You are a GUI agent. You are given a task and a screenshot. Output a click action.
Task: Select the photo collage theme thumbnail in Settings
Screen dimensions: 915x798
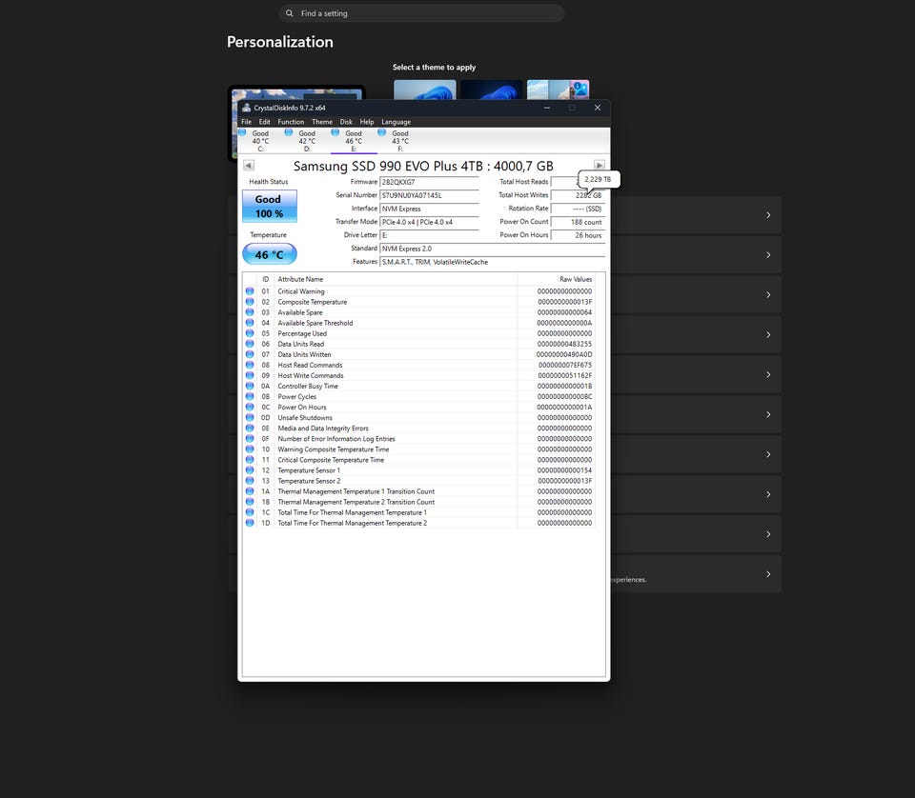558,90
